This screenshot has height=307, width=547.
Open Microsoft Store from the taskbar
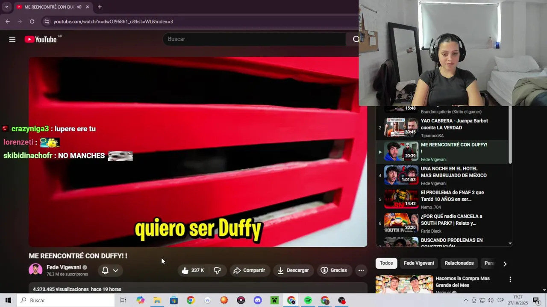tap(174, 300)
